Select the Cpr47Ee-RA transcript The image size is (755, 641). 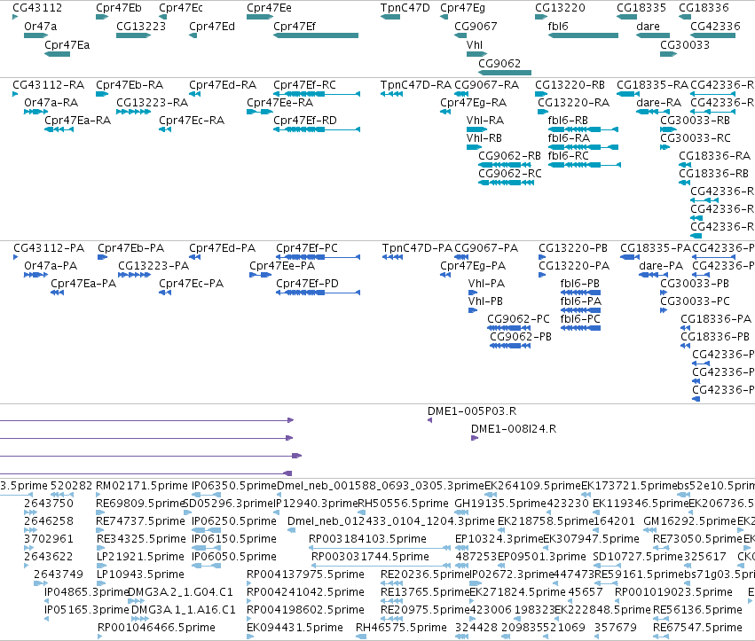260,112
